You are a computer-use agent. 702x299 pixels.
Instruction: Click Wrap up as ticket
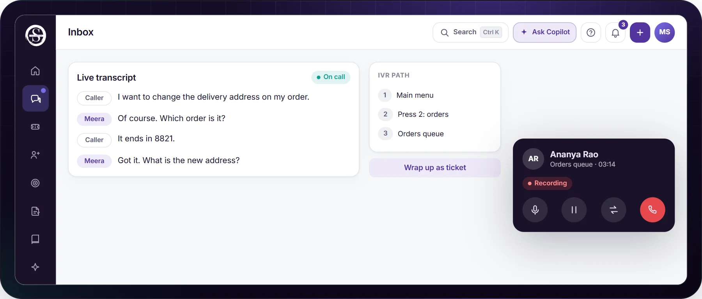click(x=435, y=168)
